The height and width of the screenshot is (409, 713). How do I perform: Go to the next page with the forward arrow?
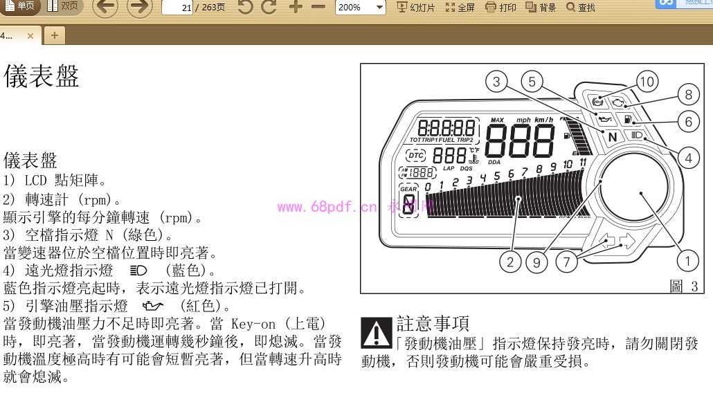pyautogui.click(x=138, y=9)
